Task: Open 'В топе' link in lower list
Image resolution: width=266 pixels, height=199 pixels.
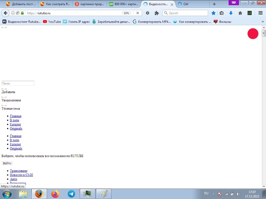Action: coord(14,140)
